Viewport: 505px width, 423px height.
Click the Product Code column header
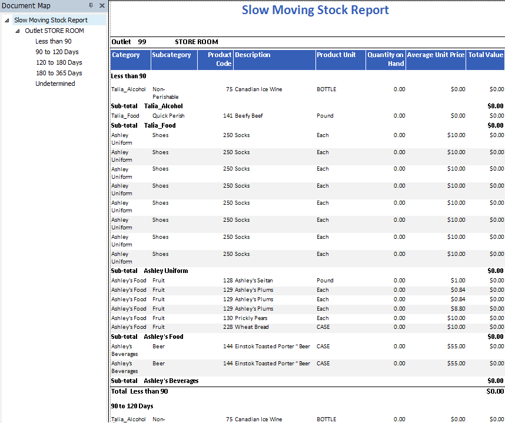220,59
